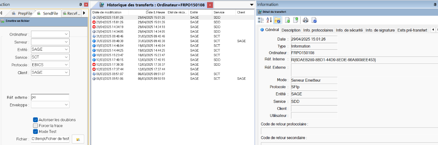
Task: Enable Forcer la trace checkbox
Action: (x=36, y=126)
